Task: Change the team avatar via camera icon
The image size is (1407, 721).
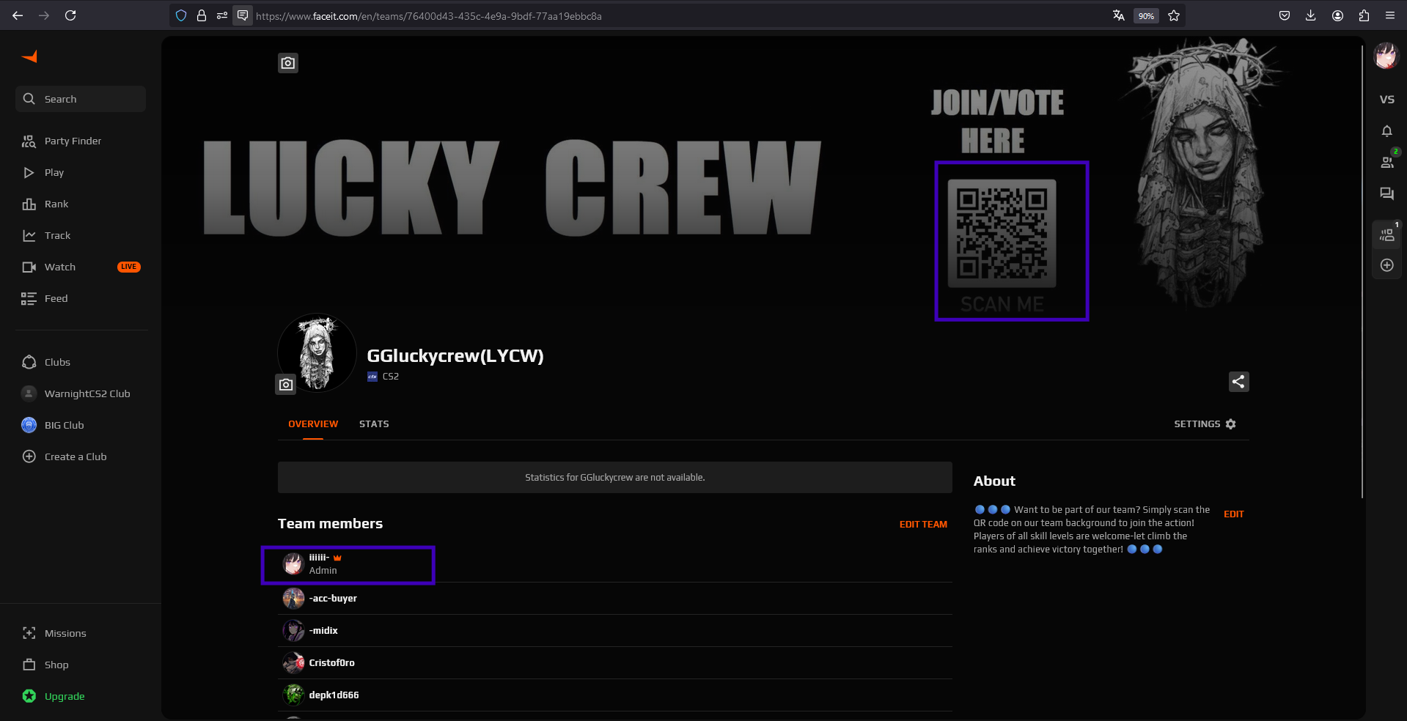Action: click(x=286, y=384)
